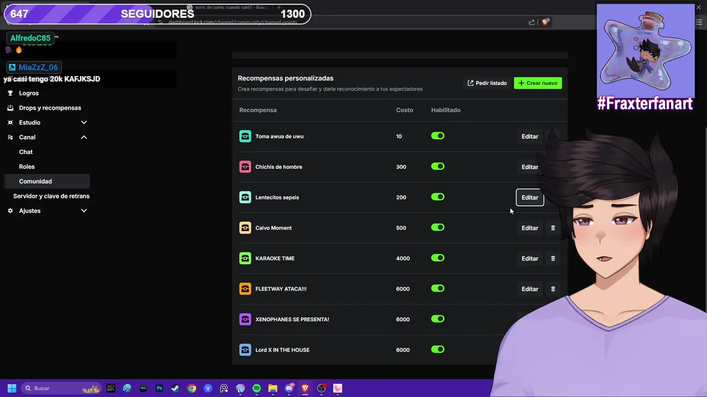Disable the FLEETWAY ATACA!!! reward
This screenshot has height=397, width=707.
point(437,288)
